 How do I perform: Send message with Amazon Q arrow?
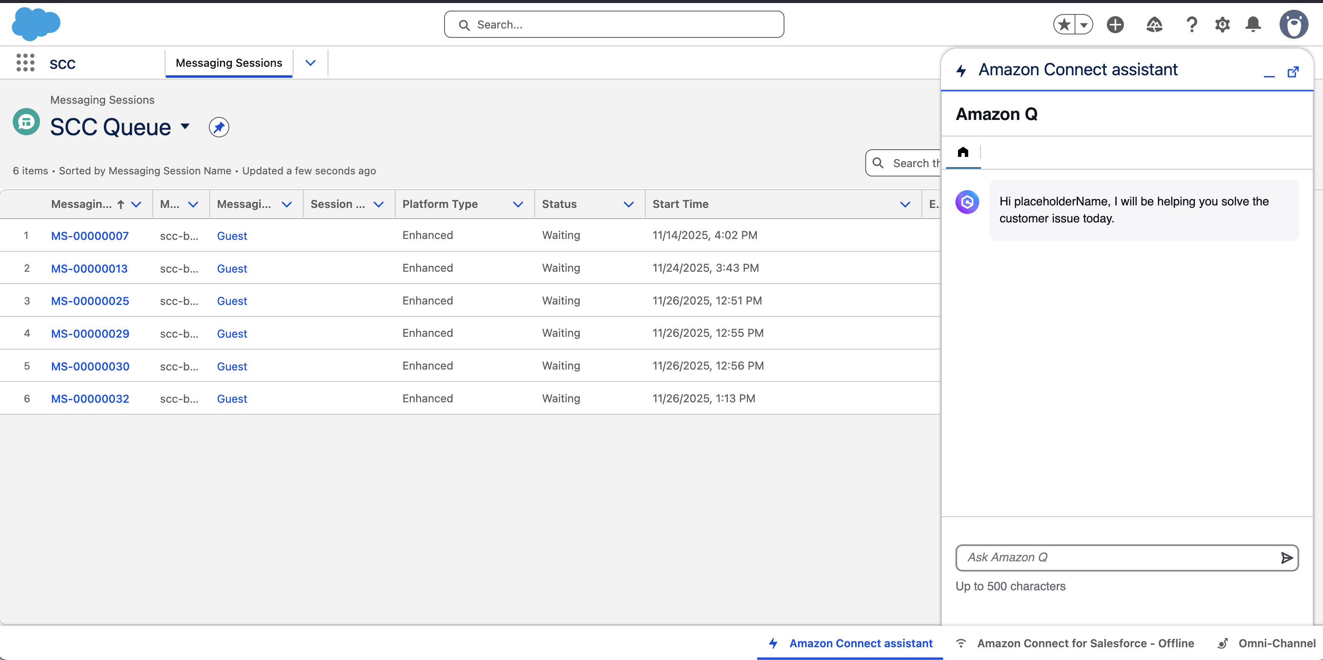[x=1286, y=558]
